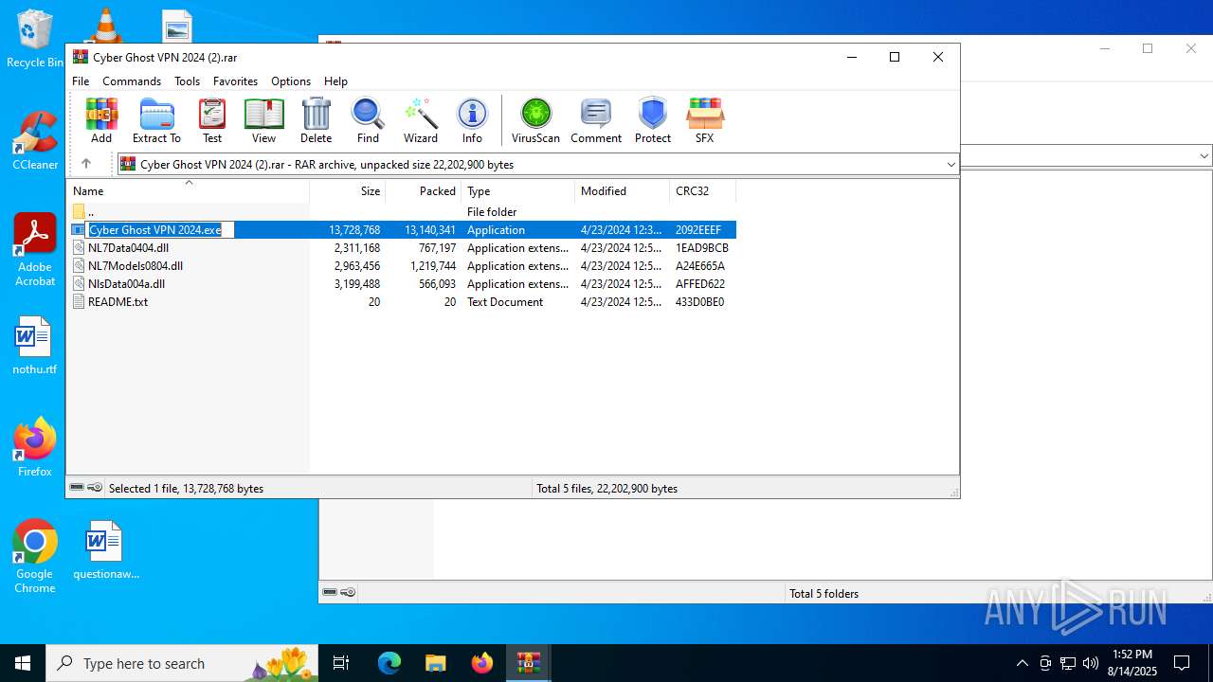Sort files by Type column

tap(518, 190)
